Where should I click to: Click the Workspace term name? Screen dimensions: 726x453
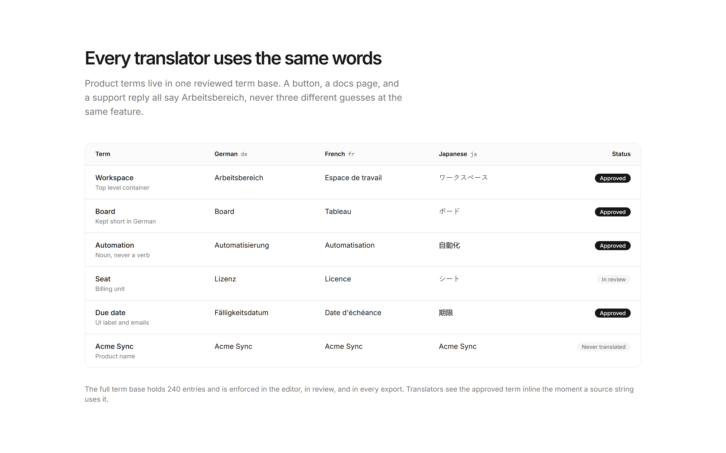114,178
